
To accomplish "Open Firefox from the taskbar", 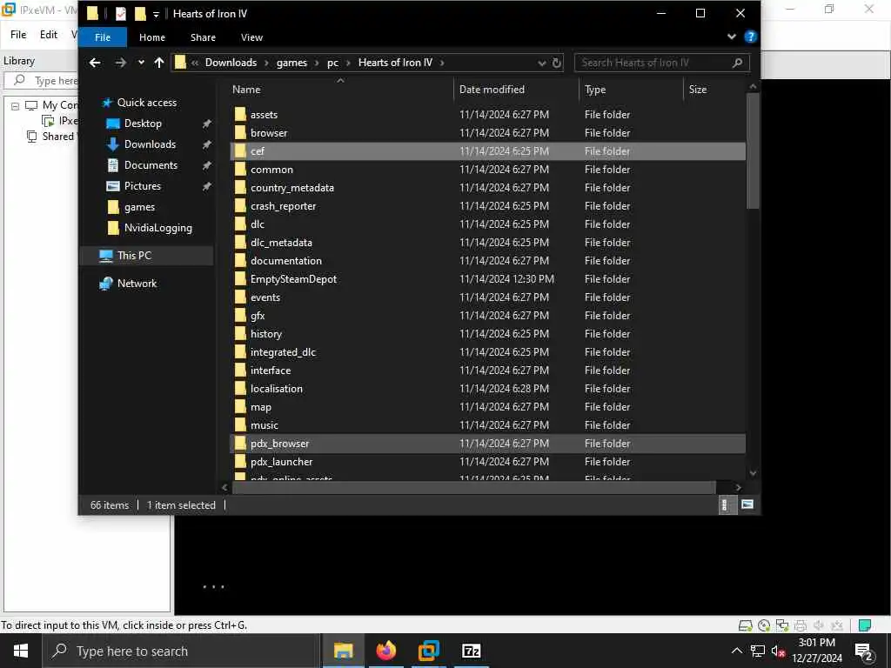I will [x=385, y=651].
